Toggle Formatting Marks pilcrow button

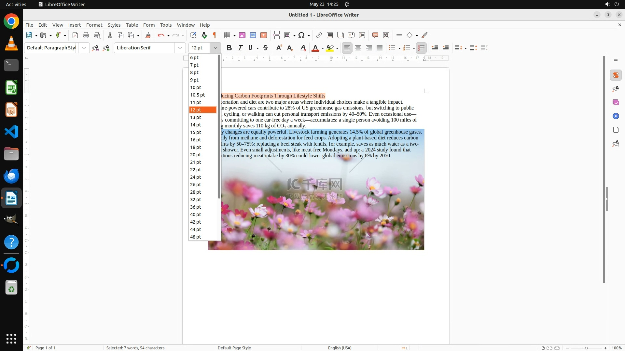215,35
